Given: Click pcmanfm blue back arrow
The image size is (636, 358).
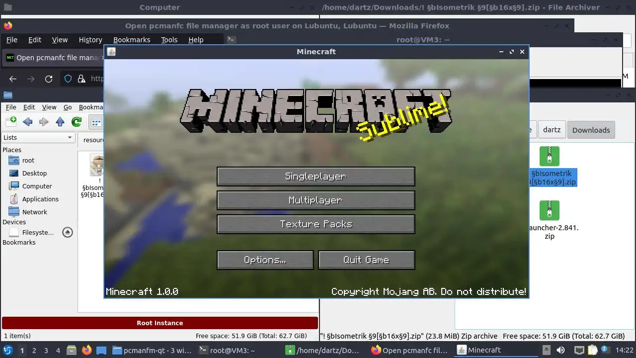Looking at the screenshot, I should coord(28,122).
